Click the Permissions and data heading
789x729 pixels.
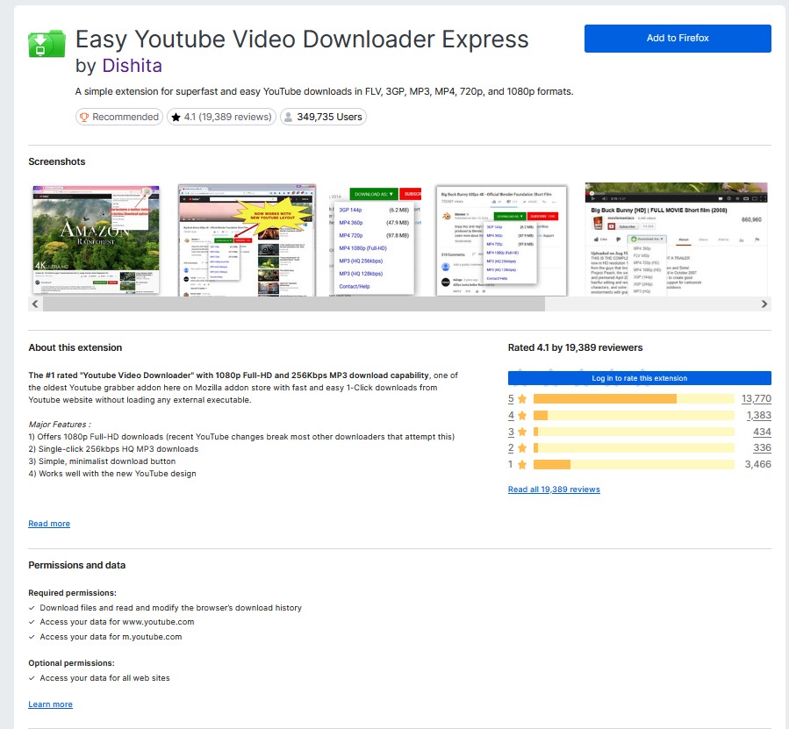(x=77, y=566)
